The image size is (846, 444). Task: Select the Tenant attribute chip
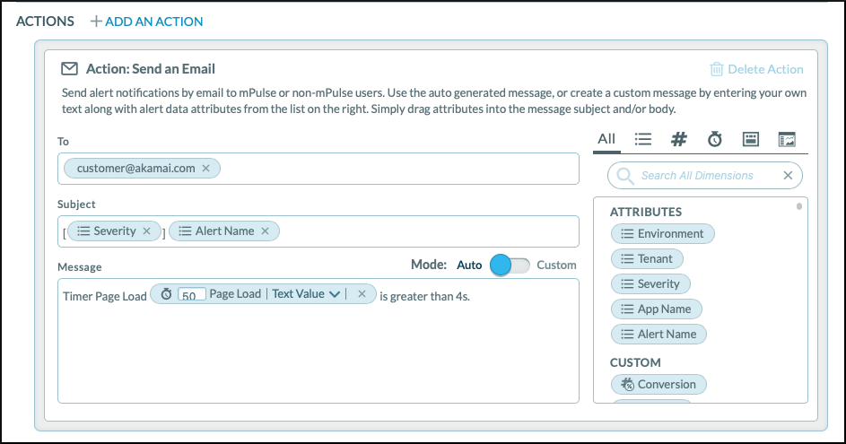[647, 258]
